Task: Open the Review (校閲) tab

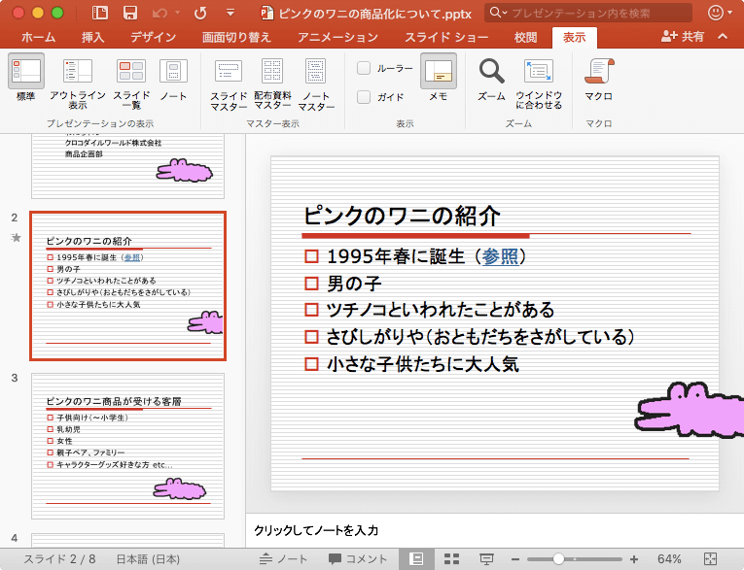Action: (526, 37)
